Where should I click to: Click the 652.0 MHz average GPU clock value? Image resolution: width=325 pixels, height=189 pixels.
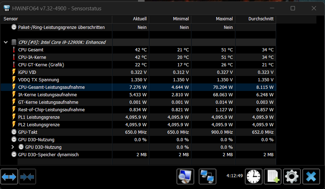263,132
